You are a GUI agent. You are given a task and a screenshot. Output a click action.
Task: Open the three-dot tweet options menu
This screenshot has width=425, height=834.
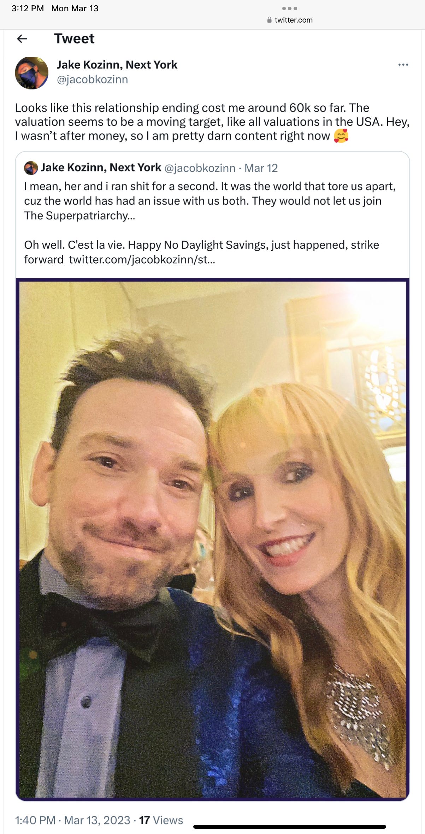click(403, 65)
